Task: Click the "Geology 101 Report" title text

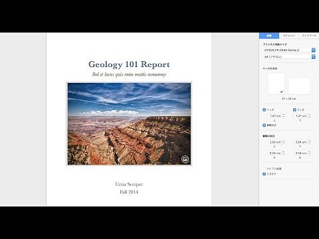Action: point(129,64)
